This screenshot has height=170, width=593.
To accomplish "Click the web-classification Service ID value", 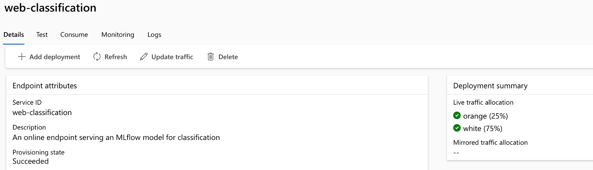I will (x=42, y=112).
